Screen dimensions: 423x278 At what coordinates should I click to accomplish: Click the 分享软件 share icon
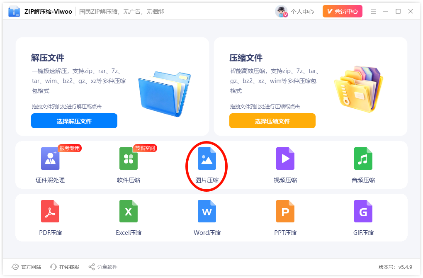point(92,267)
